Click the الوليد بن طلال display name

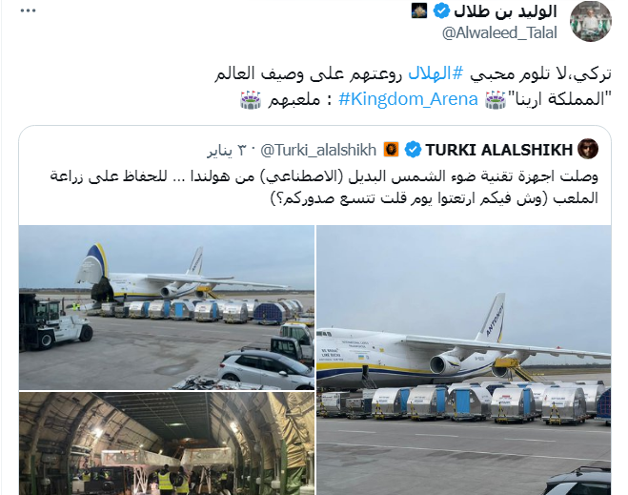tap(505, 11)
